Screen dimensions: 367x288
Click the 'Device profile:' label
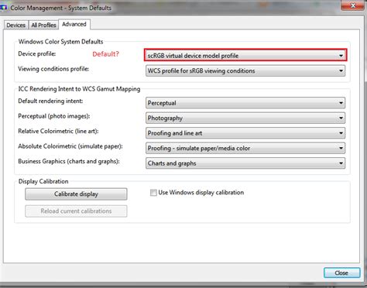[x=37, y=53]
